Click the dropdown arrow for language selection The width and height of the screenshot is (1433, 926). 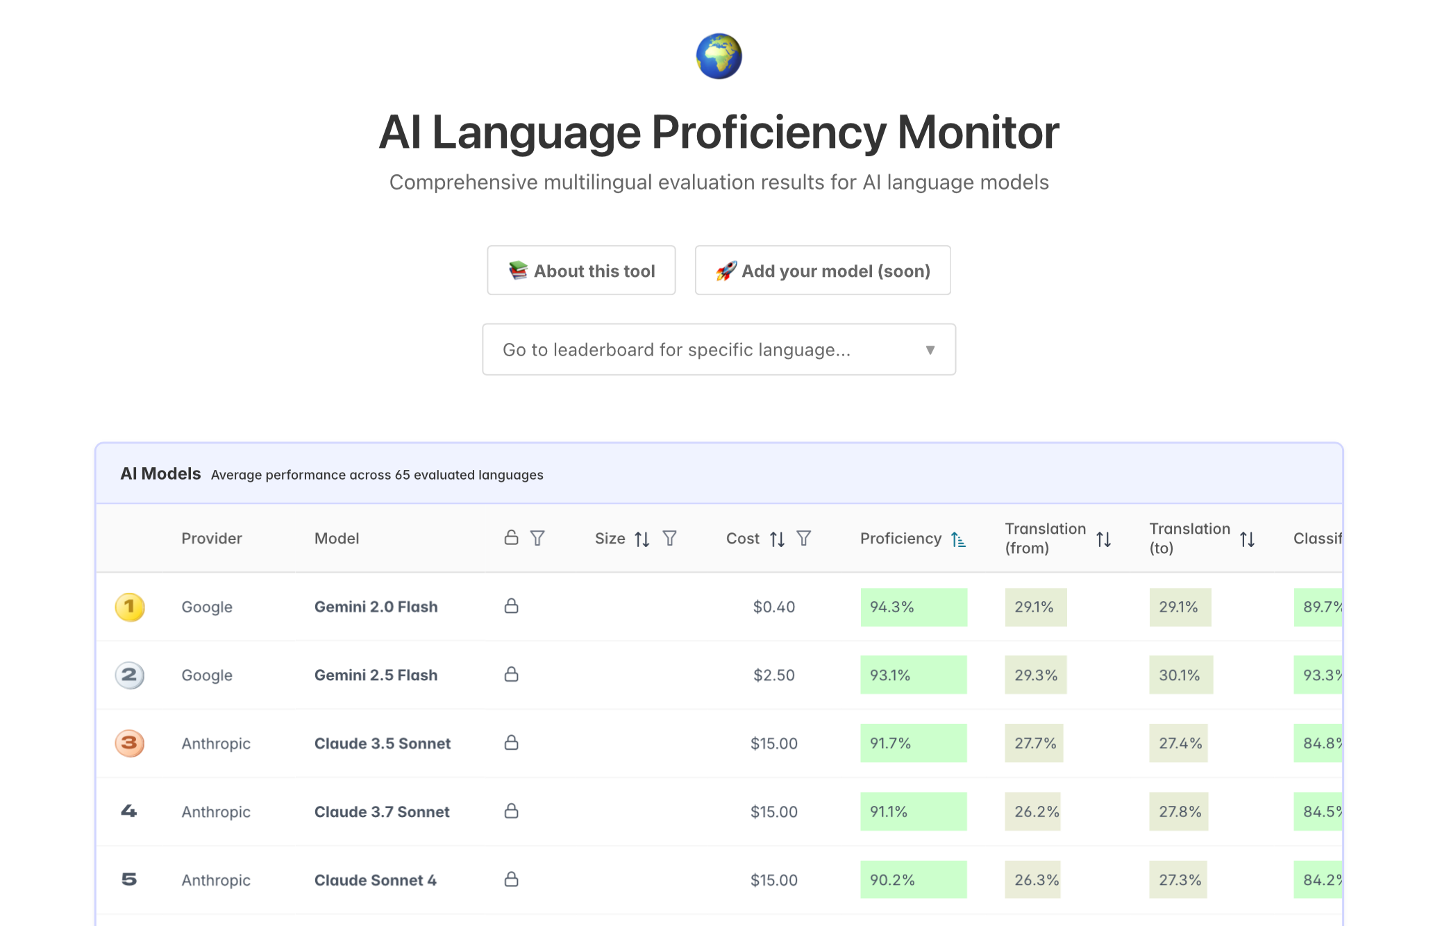pos(930,350)
